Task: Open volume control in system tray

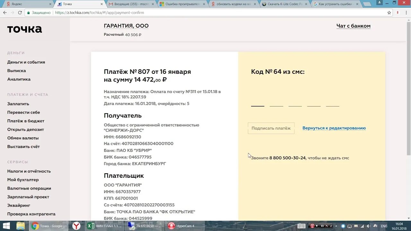Action: pyautogui.click(x=369, y=226)
